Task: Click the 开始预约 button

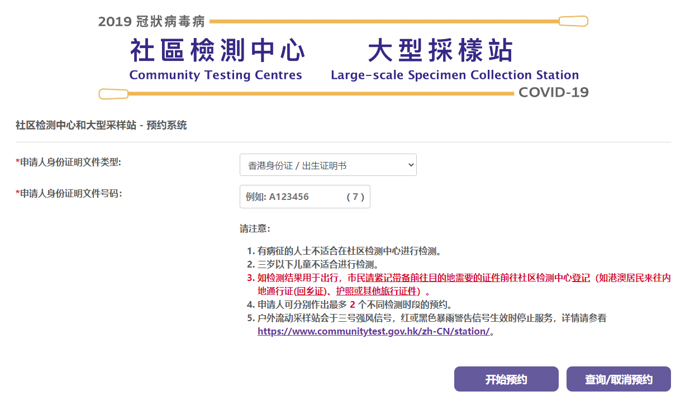Action: click(506, 379)
